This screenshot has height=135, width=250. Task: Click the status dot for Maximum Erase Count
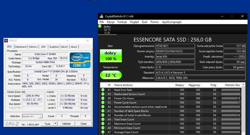pyautogui.click(x=103, y=124)
